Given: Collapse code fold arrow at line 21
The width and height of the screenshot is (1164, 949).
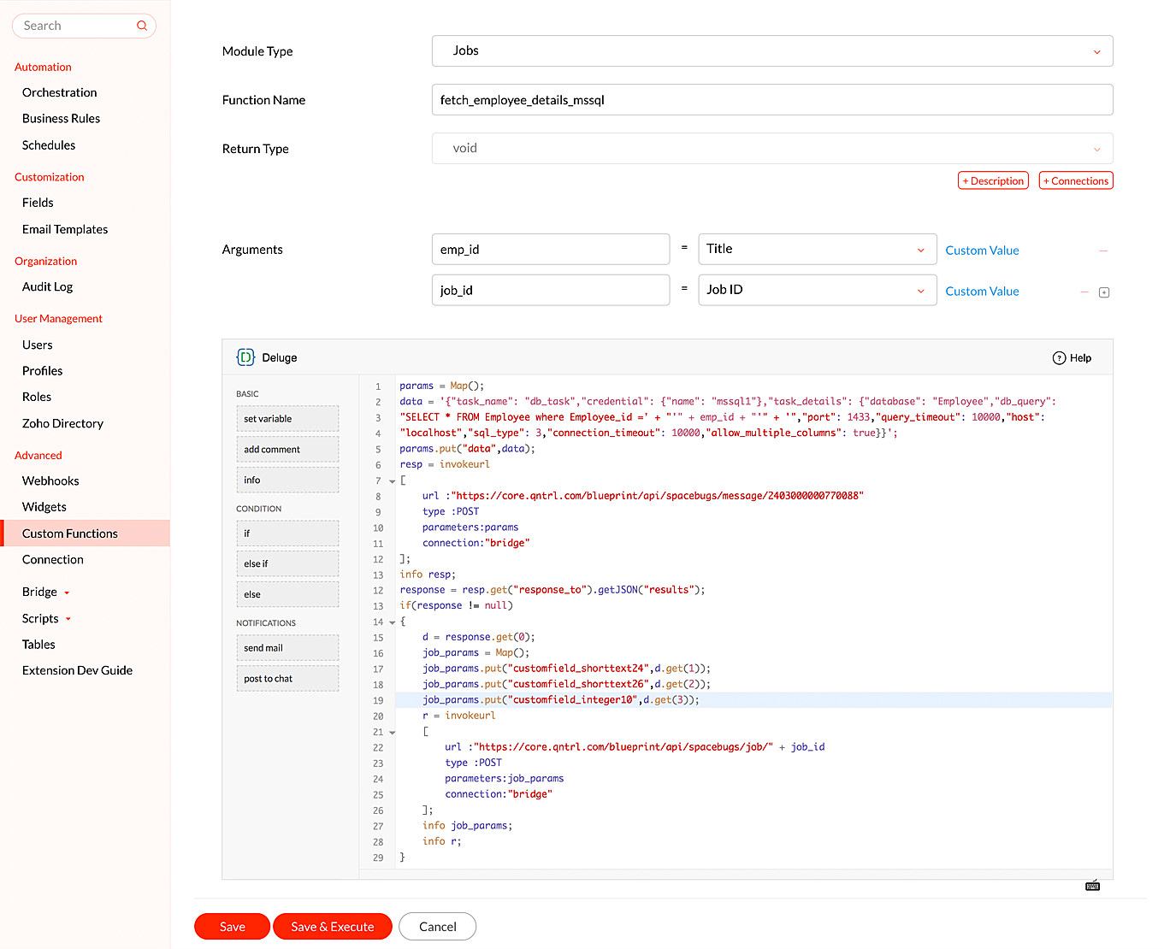Looking at the screenshot, I should 393,733.
